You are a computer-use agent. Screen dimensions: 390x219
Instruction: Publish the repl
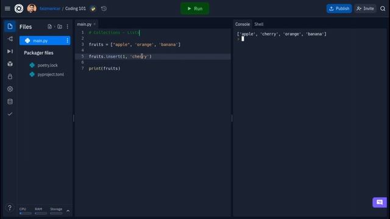click(x=339, y=9)
